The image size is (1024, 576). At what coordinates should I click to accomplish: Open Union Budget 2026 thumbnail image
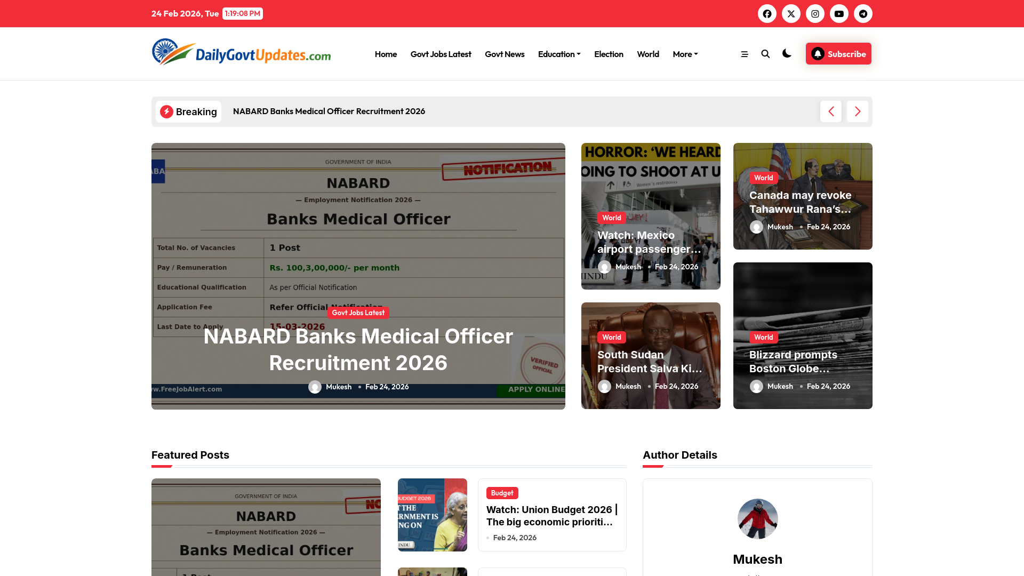tap(433, 515)
